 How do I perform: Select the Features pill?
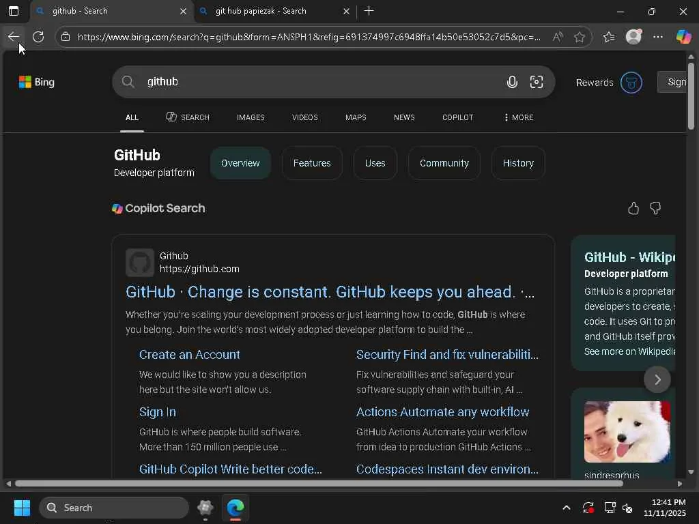[x=312, y=163]
